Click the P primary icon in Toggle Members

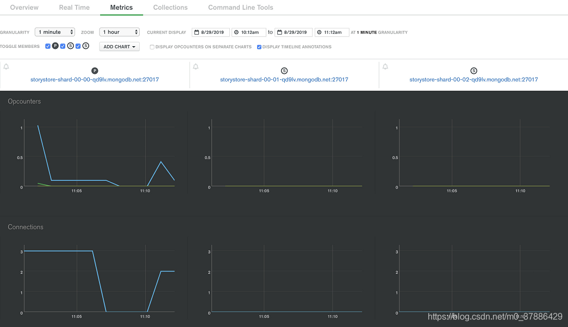click(x=55, y=46)
